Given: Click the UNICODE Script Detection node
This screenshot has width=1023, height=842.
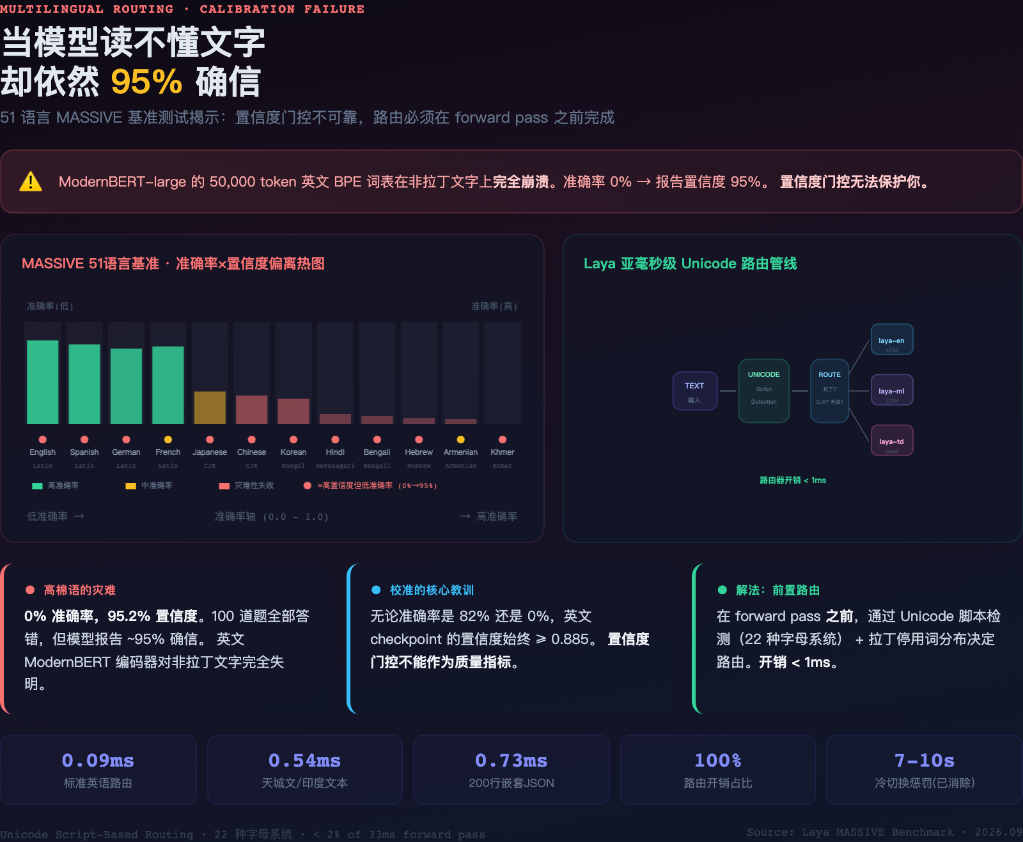Looking at the screenshot, I should [x=764, y=391].
